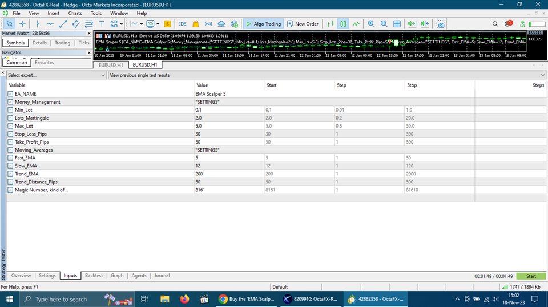Expand the templates dropdown arrow
The height and width of the screenshot is (307, 548).
pos(158,24)
